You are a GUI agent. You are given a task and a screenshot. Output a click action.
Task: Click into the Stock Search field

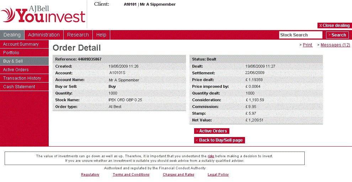[300, 35]
